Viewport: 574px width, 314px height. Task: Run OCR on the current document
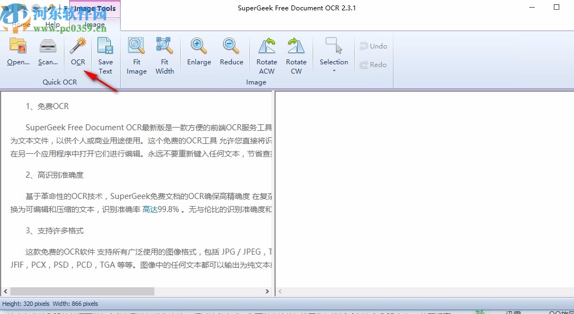click(77, 53)
